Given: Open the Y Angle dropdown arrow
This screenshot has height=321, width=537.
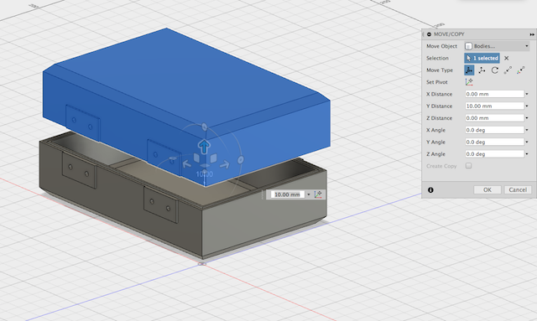Looking at the screenshot, I should coord(527,142).
